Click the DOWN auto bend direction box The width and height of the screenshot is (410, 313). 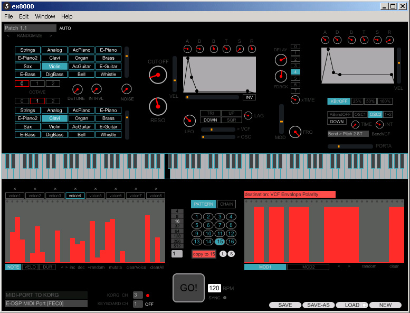[x=337, y=122]
